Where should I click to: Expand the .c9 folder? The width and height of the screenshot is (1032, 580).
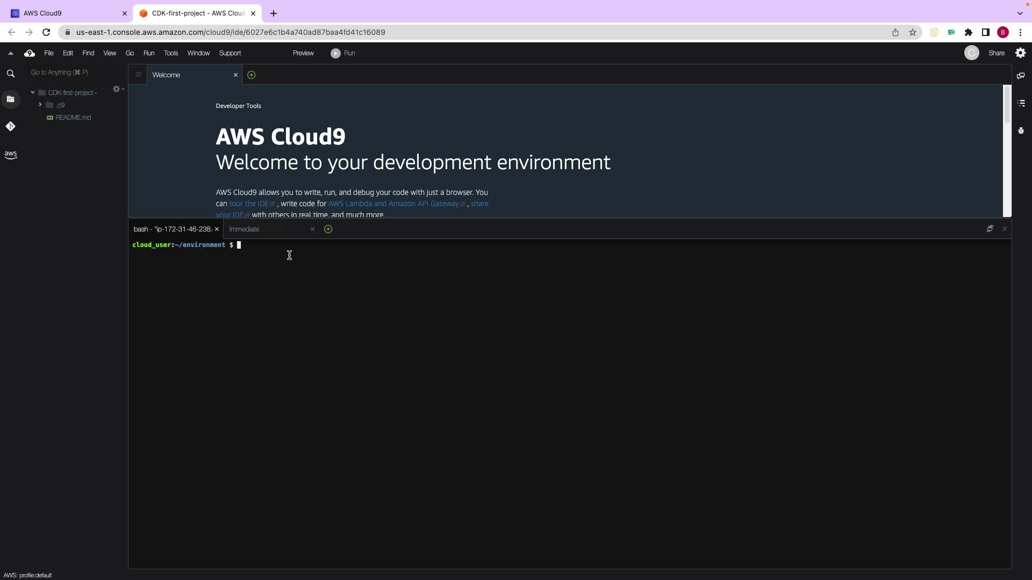(40, 105)
